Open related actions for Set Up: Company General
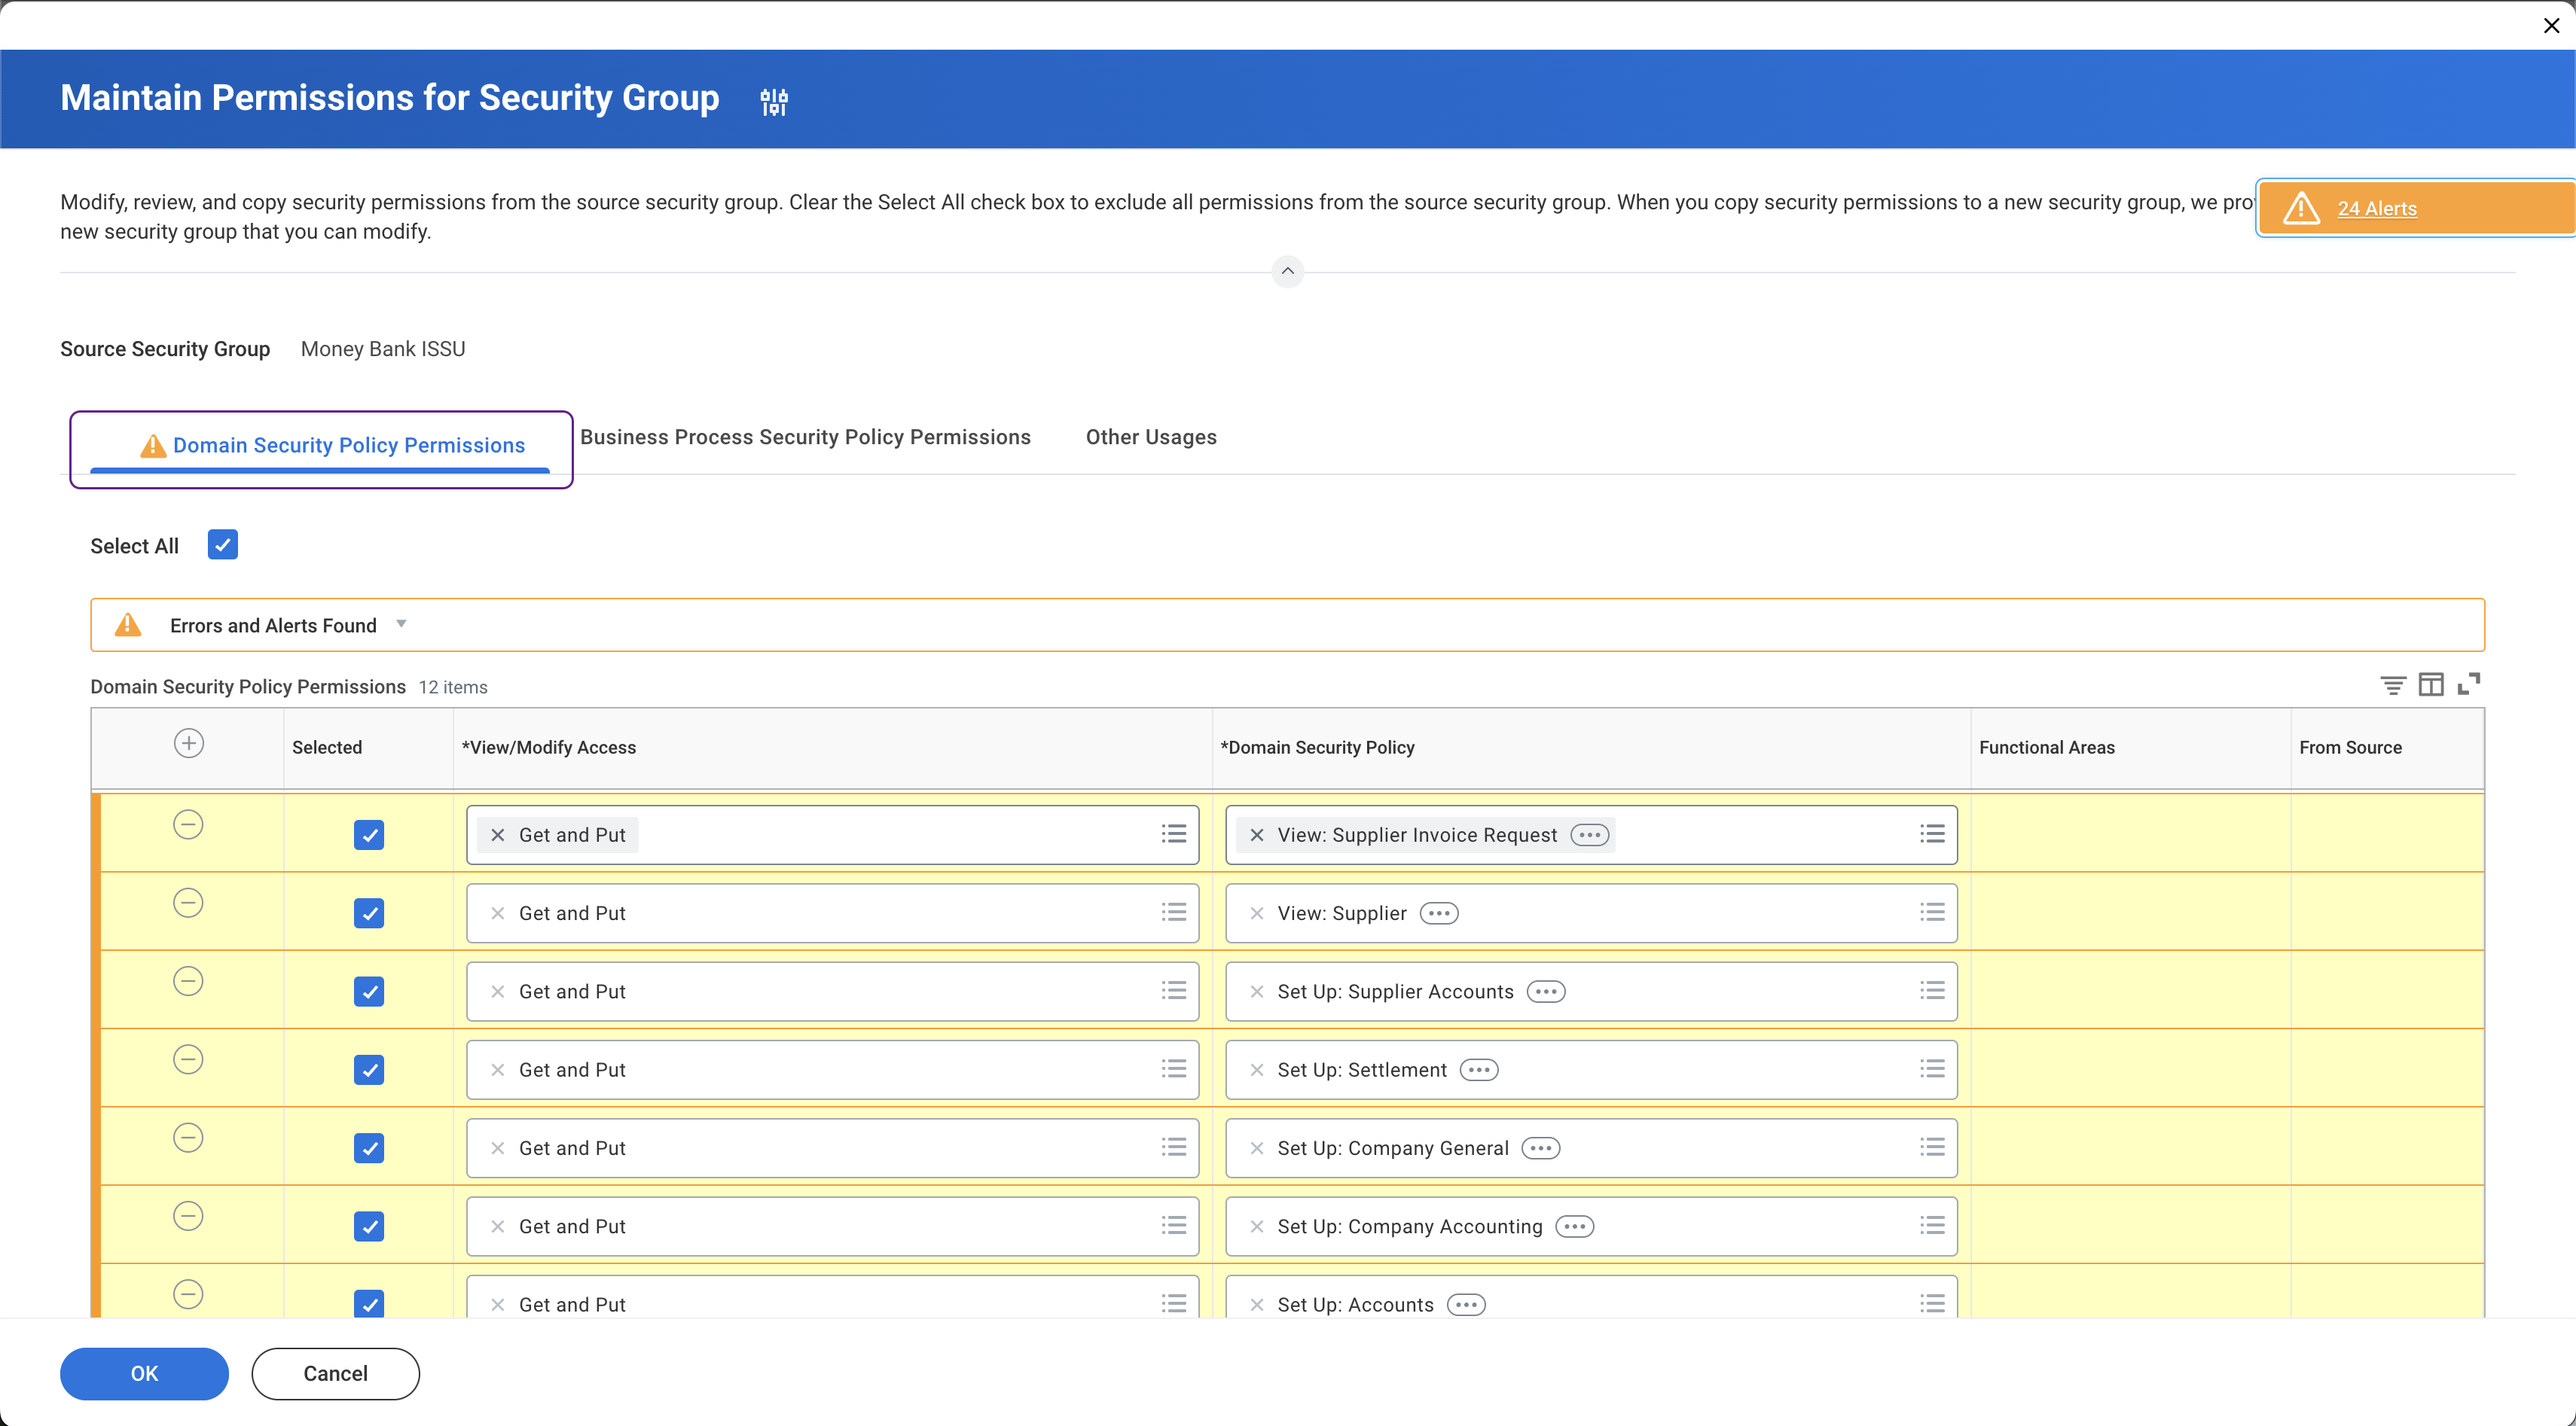The height and width of the screenshot is (1426, 2576). click(x=1541, y=1148)
